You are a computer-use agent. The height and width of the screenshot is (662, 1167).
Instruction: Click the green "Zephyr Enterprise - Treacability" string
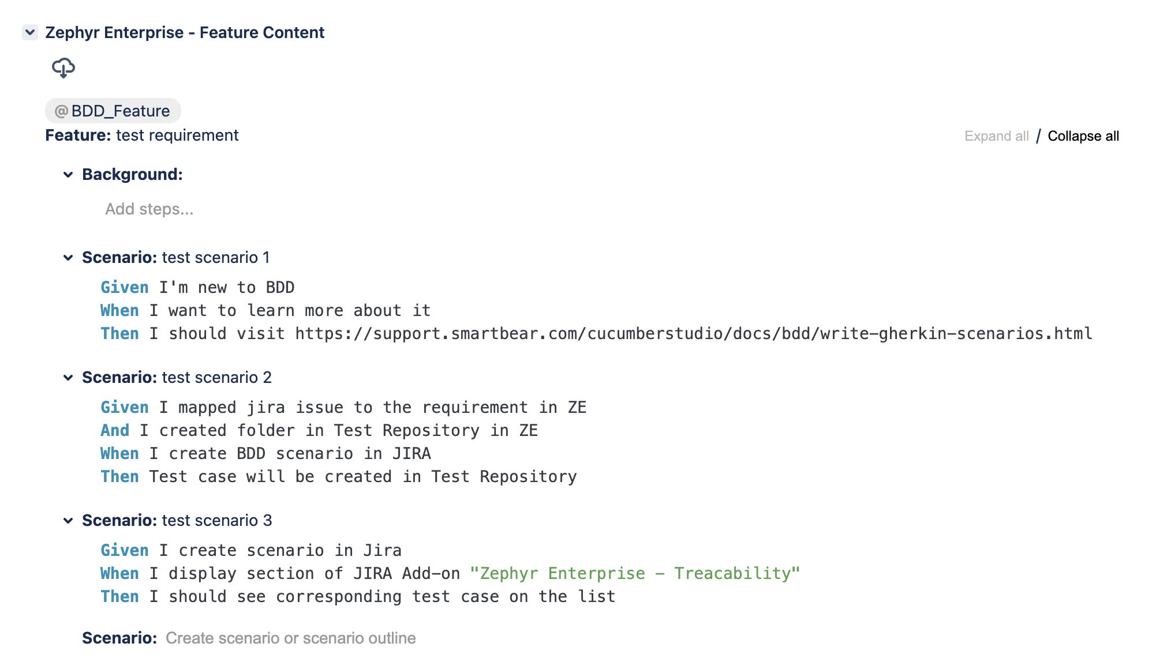[x=634, y=574]
